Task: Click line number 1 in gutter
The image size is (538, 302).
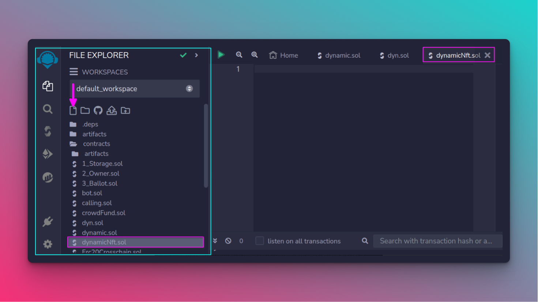Action: [x=238, y=69]
